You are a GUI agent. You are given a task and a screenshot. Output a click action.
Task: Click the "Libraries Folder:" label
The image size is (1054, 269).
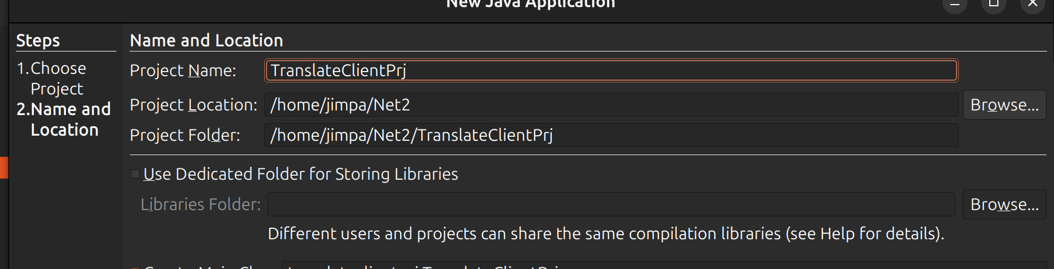coord(201,204)
